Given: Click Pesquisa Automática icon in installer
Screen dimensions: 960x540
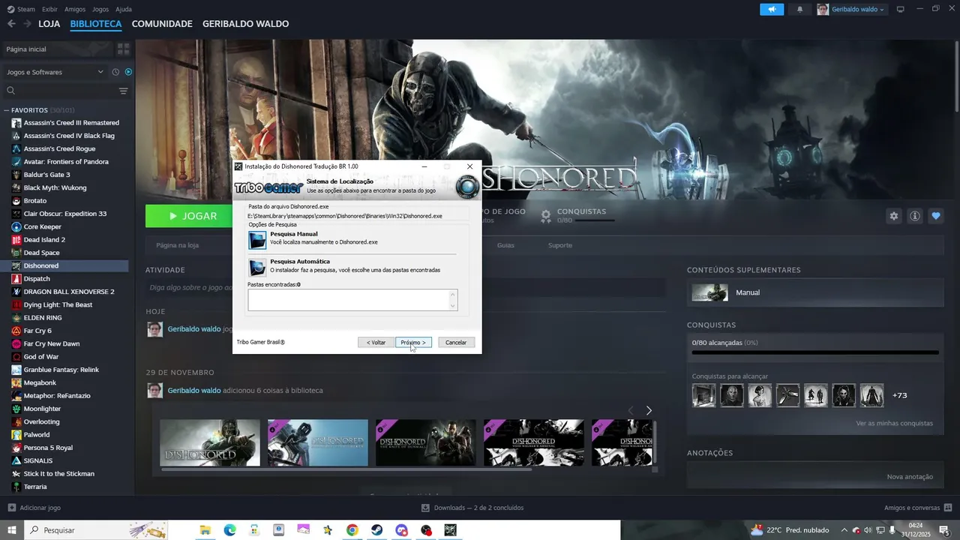Looking at the screenshot, I should coord(257,267).
